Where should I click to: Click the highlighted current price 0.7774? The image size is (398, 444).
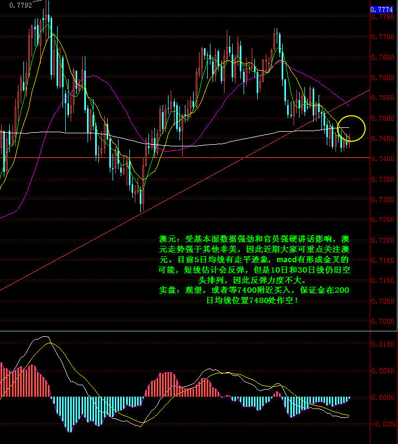[x=382, y=10]
